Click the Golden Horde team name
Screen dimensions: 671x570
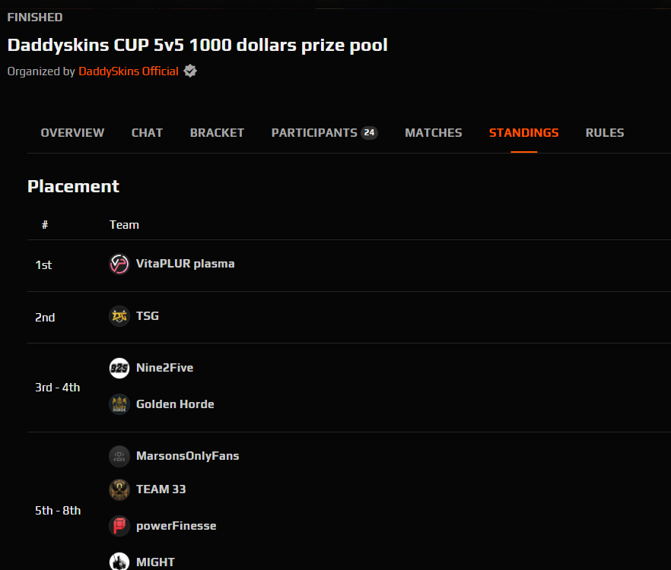click(x=175, y=404)
